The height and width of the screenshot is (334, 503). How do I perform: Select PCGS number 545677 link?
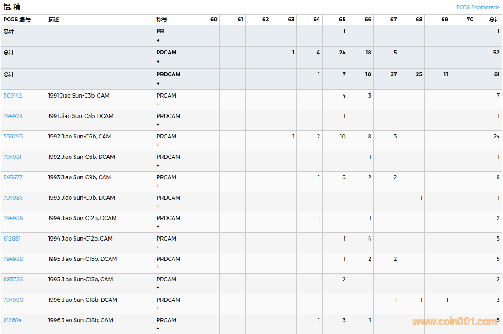(13, 177)
